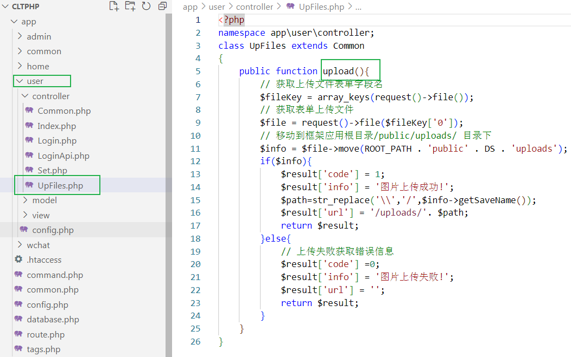Screen dimensions: 571x357
Task: Click the New Folder icon in Explorer toolbar
Action: click(130, 6)
